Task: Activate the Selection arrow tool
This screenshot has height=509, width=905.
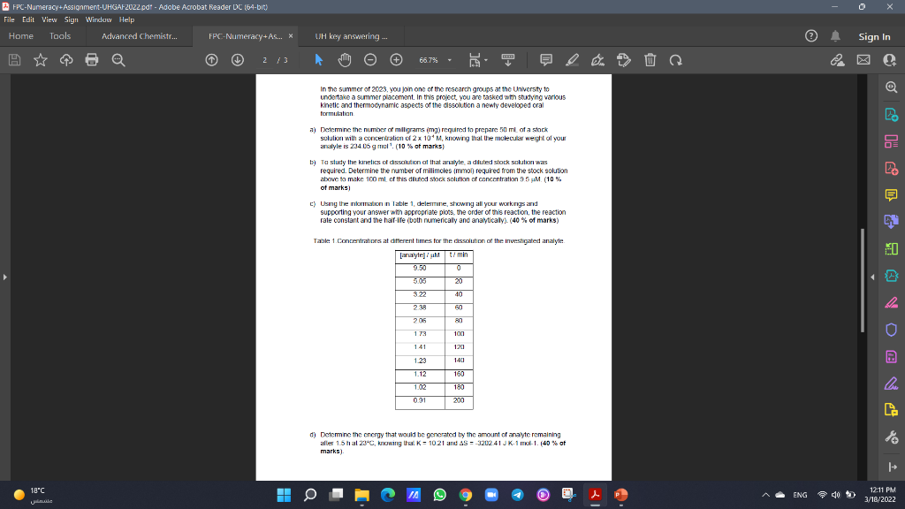Action: point(318,60)
